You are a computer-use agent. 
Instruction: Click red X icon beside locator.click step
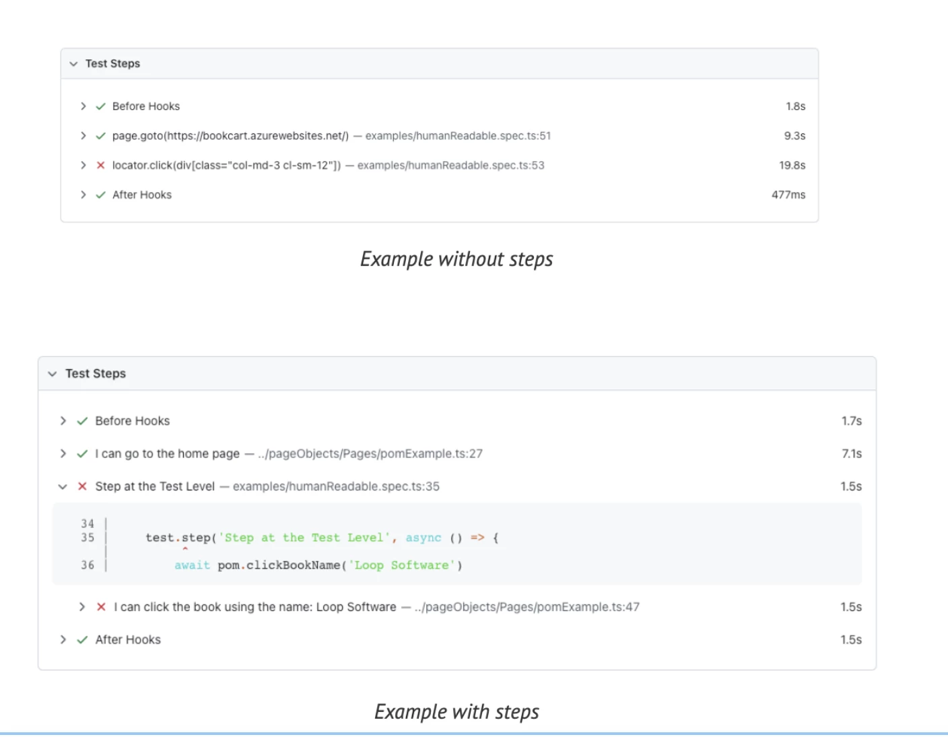click(101, 166)
